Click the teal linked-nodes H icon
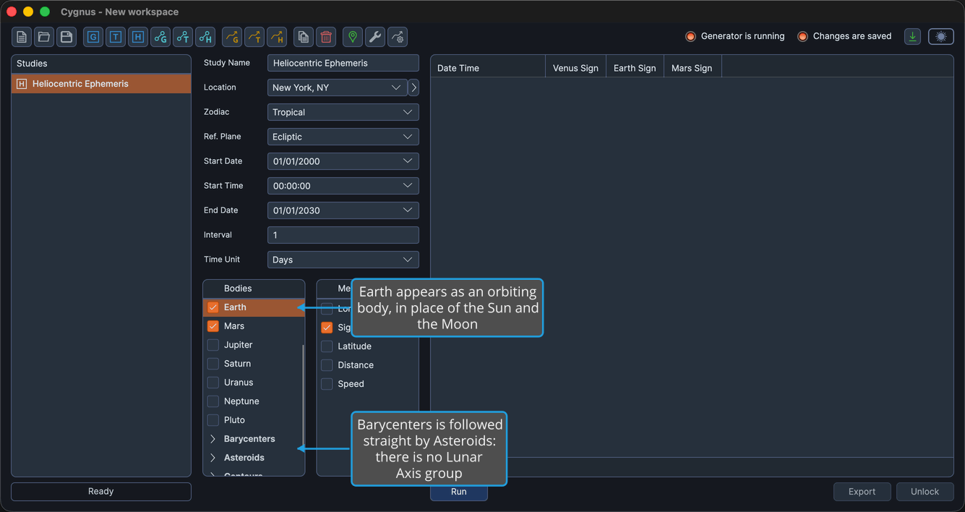Screen dimensions: 965x512 (x=205, y=37)
